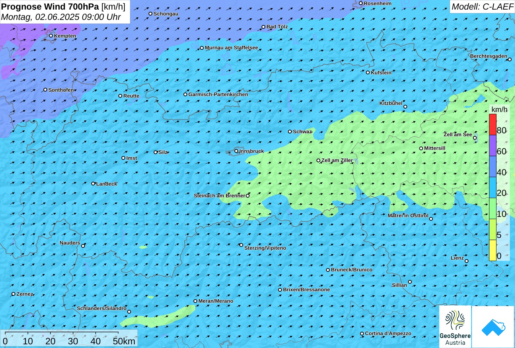
Task: Pick the Zernez city marker dot
Action: click(14, 294)
